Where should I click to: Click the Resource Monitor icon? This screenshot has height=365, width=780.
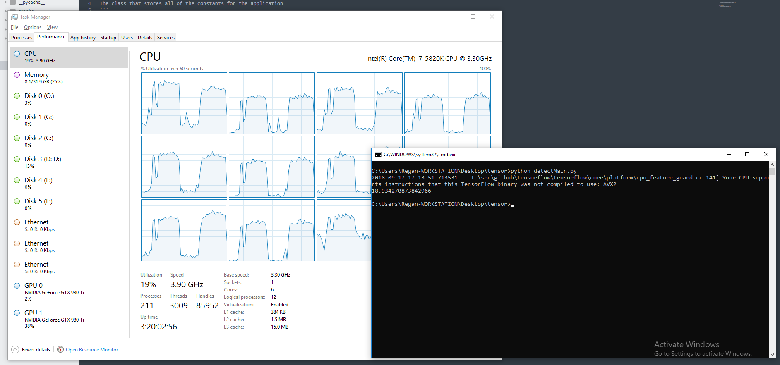tap(60, 349)
